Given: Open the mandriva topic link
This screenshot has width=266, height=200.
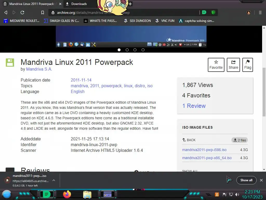Looking at the screenshot, I should coord(79,86).
